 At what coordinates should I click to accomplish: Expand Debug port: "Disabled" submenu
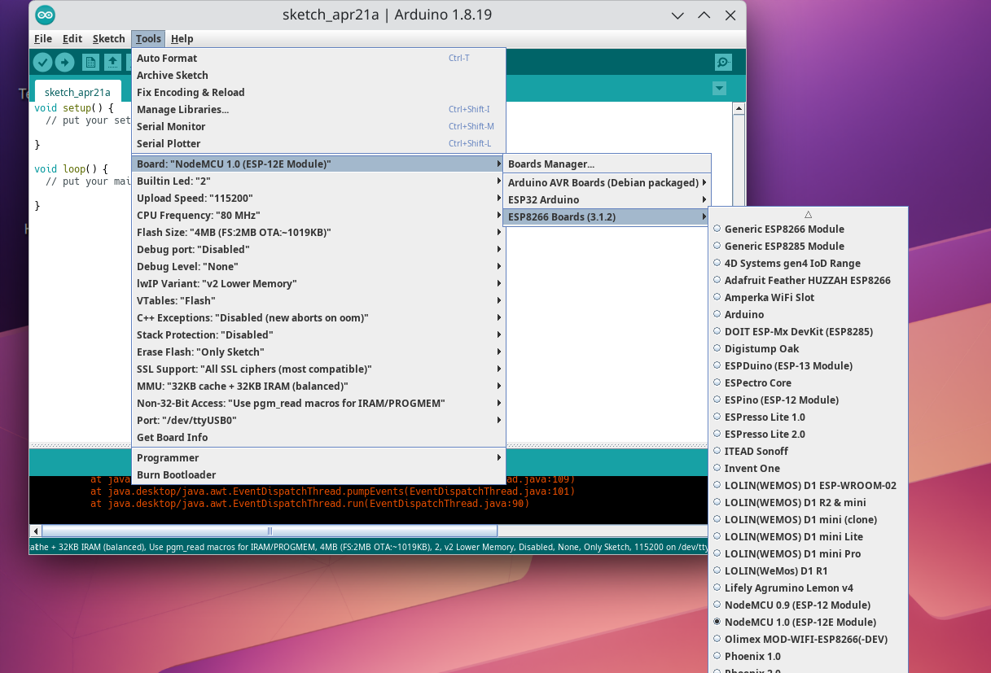pos(318,249)
